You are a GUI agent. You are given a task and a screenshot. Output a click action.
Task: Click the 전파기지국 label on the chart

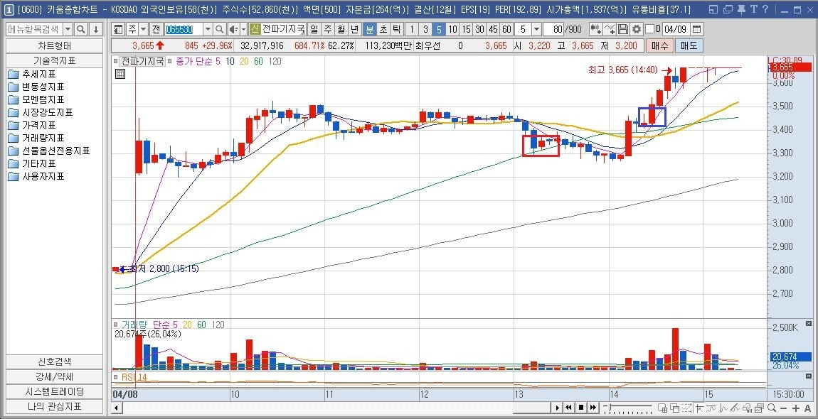143,61
